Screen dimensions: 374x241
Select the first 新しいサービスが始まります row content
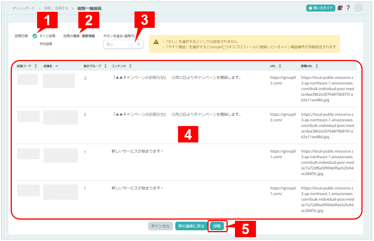tap(138, 151)
